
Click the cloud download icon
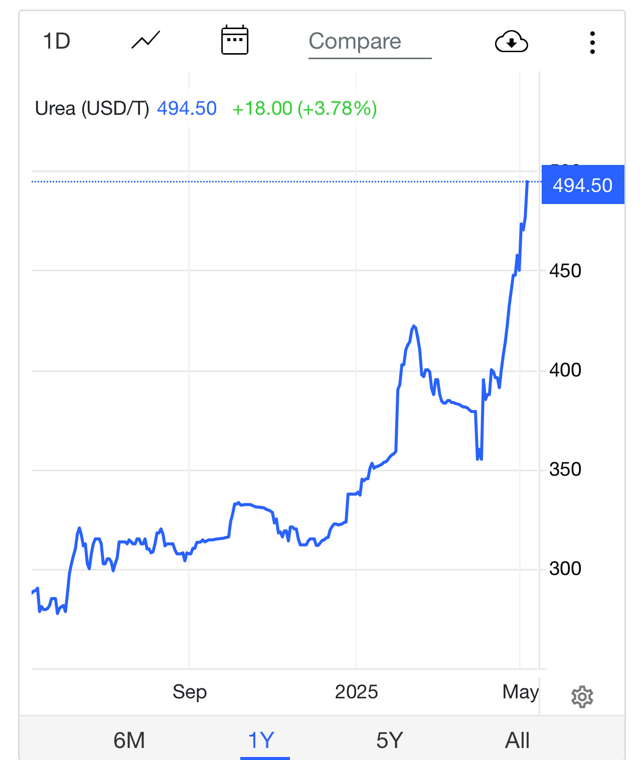(x=511, y=42)
